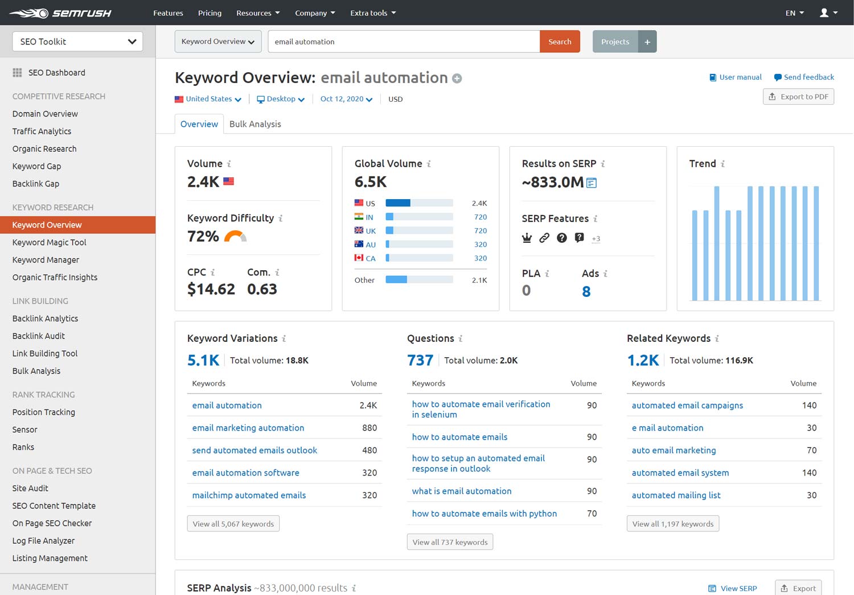This screenshot has height=595, width=854.
Task: Click the US global volume bar
Action: pos(419,203)
